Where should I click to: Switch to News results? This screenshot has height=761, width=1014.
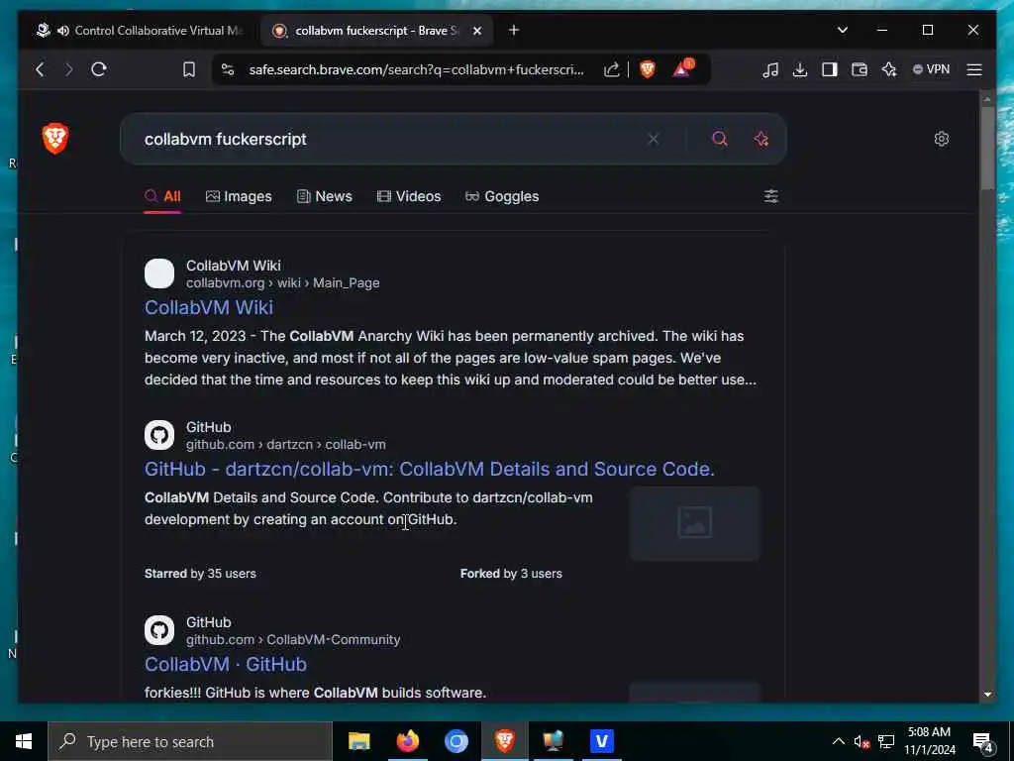325,196
